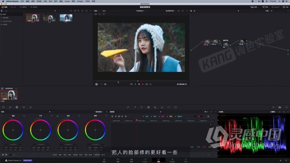
Task: Switch to the Fusion page tab
Action: (145, 160)
